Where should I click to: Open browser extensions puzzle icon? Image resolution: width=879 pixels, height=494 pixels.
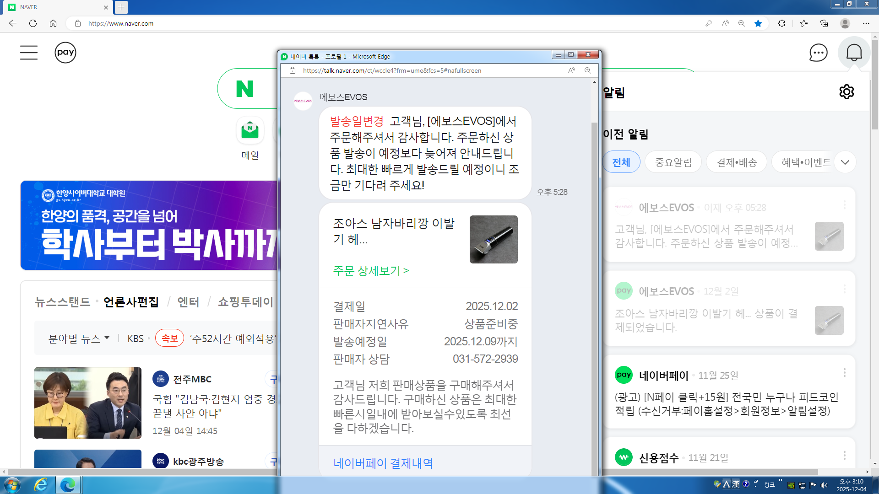coord(781,23)
